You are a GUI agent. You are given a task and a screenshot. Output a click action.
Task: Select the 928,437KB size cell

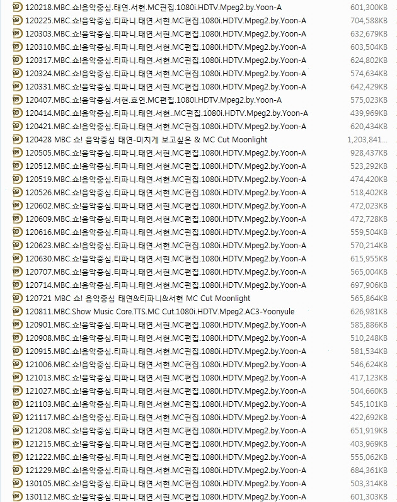coord(369,152)
